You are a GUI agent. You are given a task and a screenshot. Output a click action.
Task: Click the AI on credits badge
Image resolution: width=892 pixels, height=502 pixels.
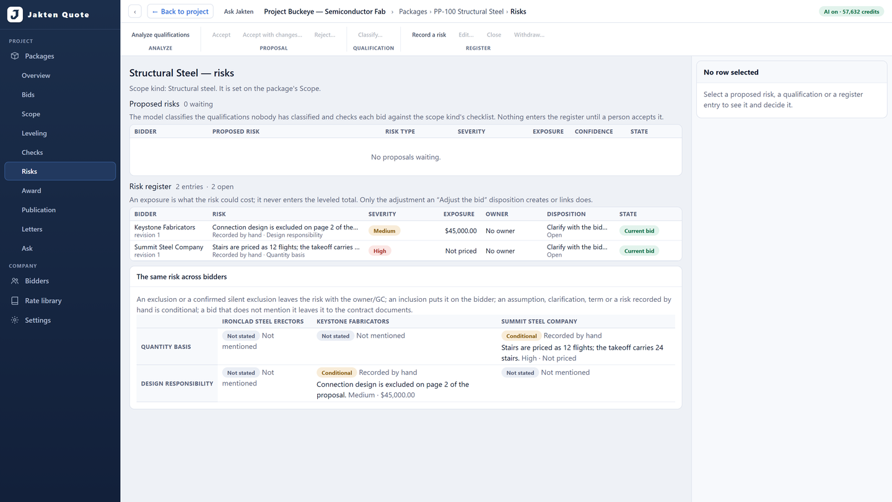852,12
